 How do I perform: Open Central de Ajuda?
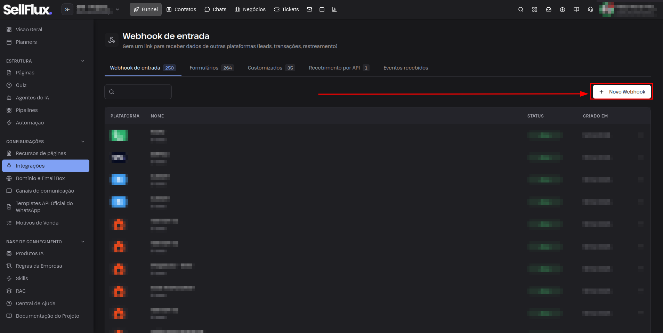pos(46,303)
